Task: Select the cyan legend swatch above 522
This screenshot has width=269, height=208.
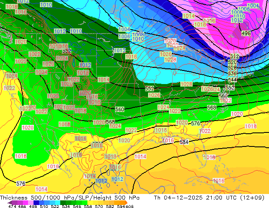Action: (x=58, y=202)
